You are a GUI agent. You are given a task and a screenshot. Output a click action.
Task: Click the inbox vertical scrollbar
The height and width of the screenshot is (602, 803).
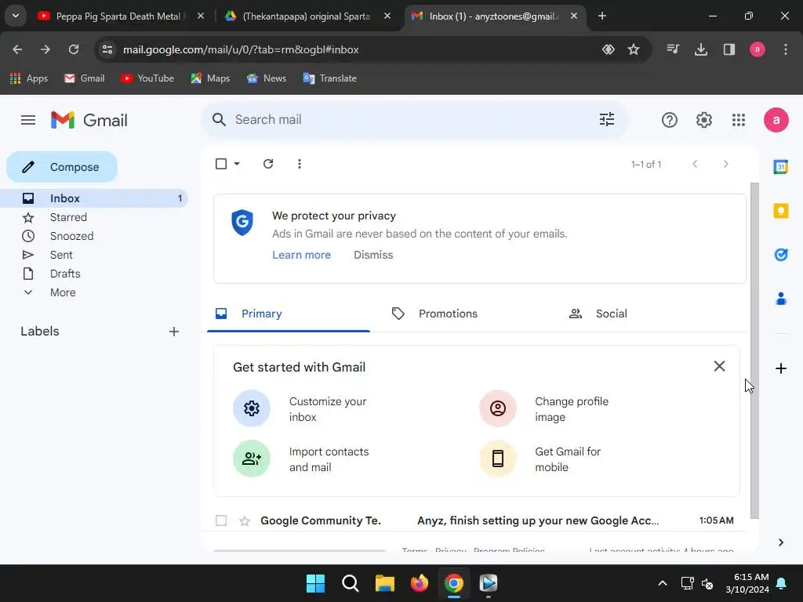coord(754,350)
